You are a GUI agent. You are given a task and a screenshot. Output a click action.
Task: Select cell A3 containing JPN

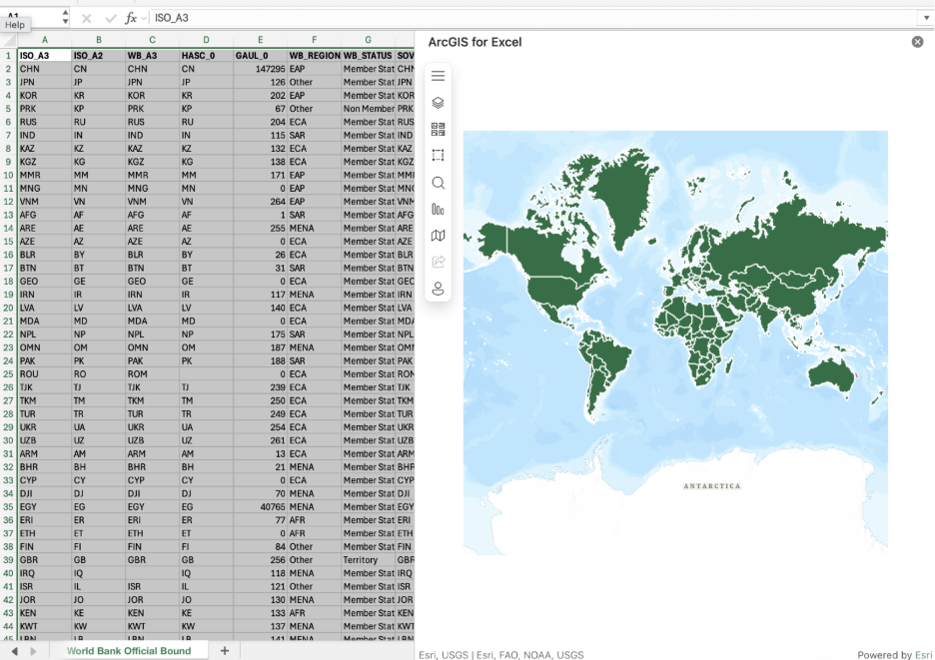pyautogui.click(x=45, y=82)
